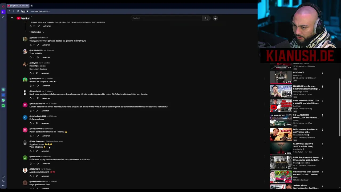Open a new browser tab with plus icon
This screenshot has width=341, height=192.
click(31, 6)
